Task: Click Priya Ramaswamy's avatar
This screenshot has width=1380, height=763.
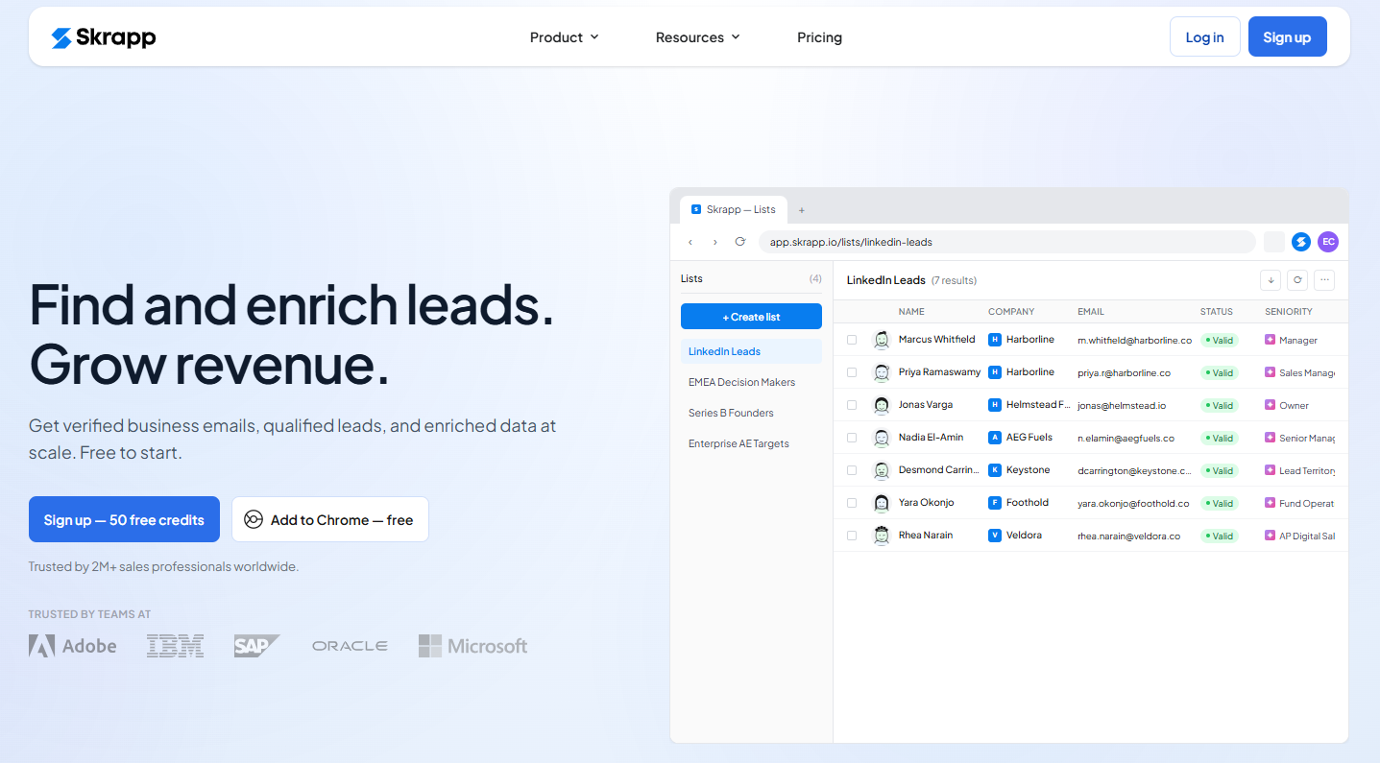Action: [x=881, y=372]
